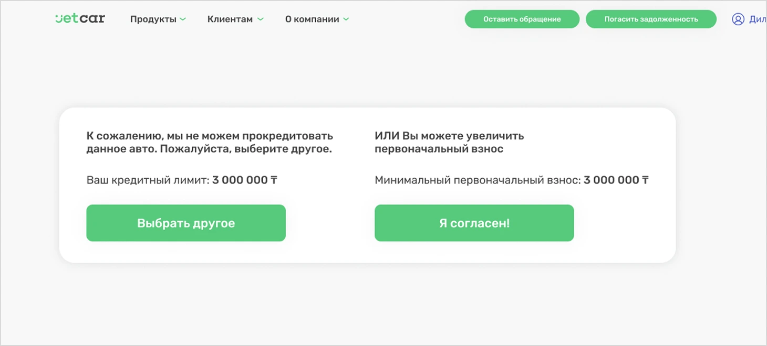Expand the О компании dropdown arrow
767x346 pixels.
346,19
